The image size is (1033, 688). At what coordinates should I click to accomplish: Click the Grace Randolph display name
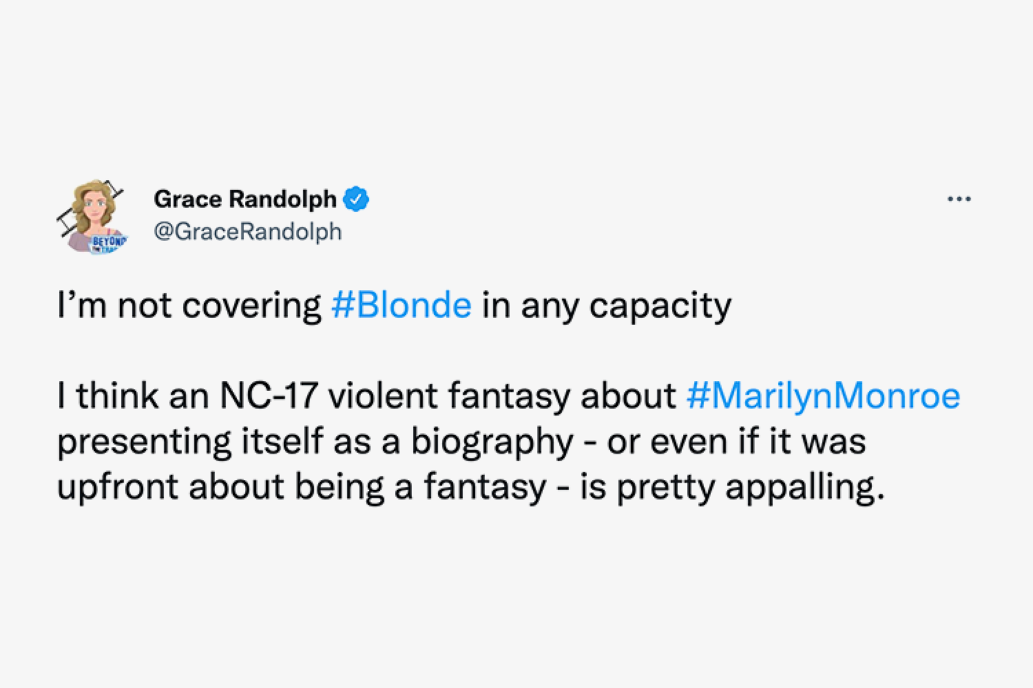click(245, 200)
